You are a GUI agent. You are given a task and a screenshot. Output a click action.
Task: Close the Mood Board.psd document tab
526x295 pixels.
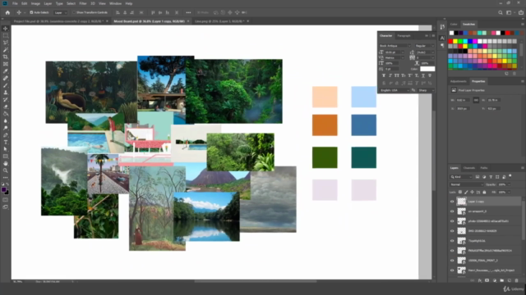[188, 21]
